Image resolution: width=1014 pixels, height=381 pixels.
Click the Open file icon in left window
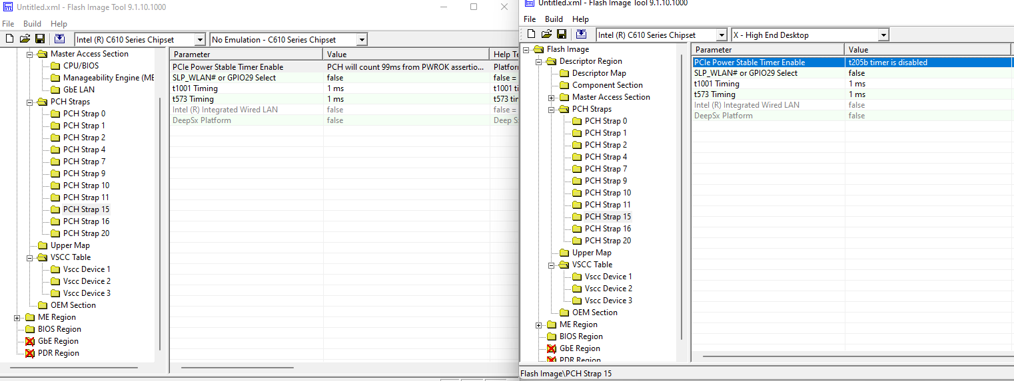[25, 39]
